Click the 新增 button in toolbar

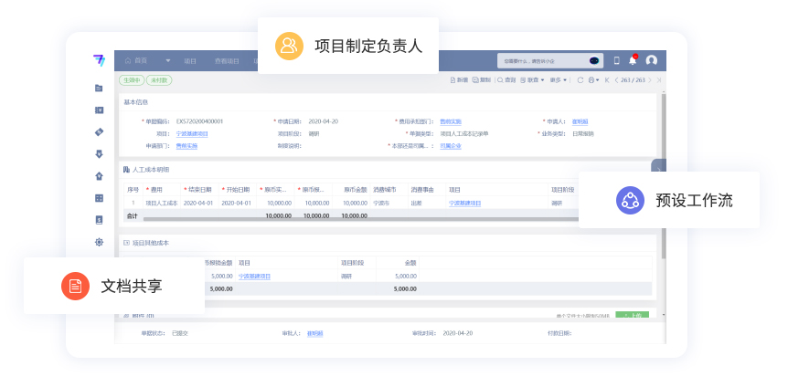[460, 80]
